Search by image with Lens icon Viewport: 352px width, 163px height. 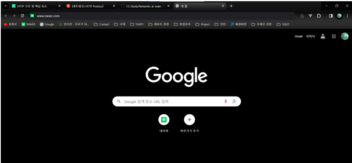[234, 101]
